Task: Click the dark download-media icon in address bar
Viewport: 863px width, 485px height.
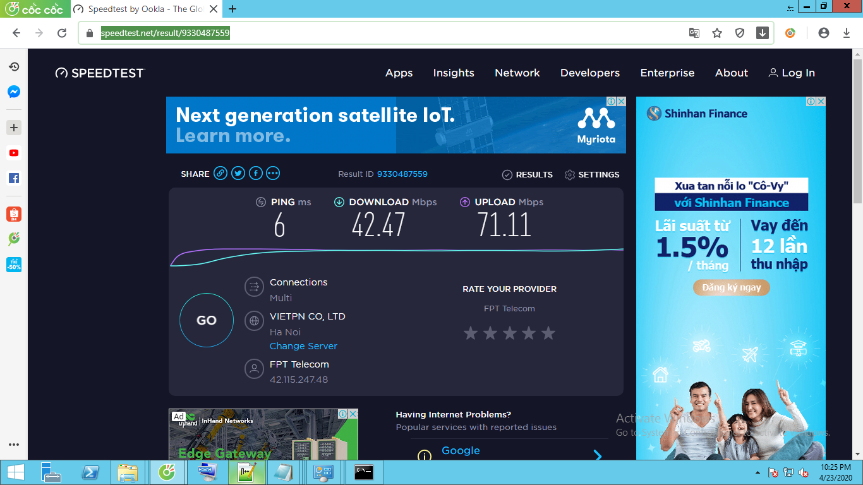Action: pos(763,33)
